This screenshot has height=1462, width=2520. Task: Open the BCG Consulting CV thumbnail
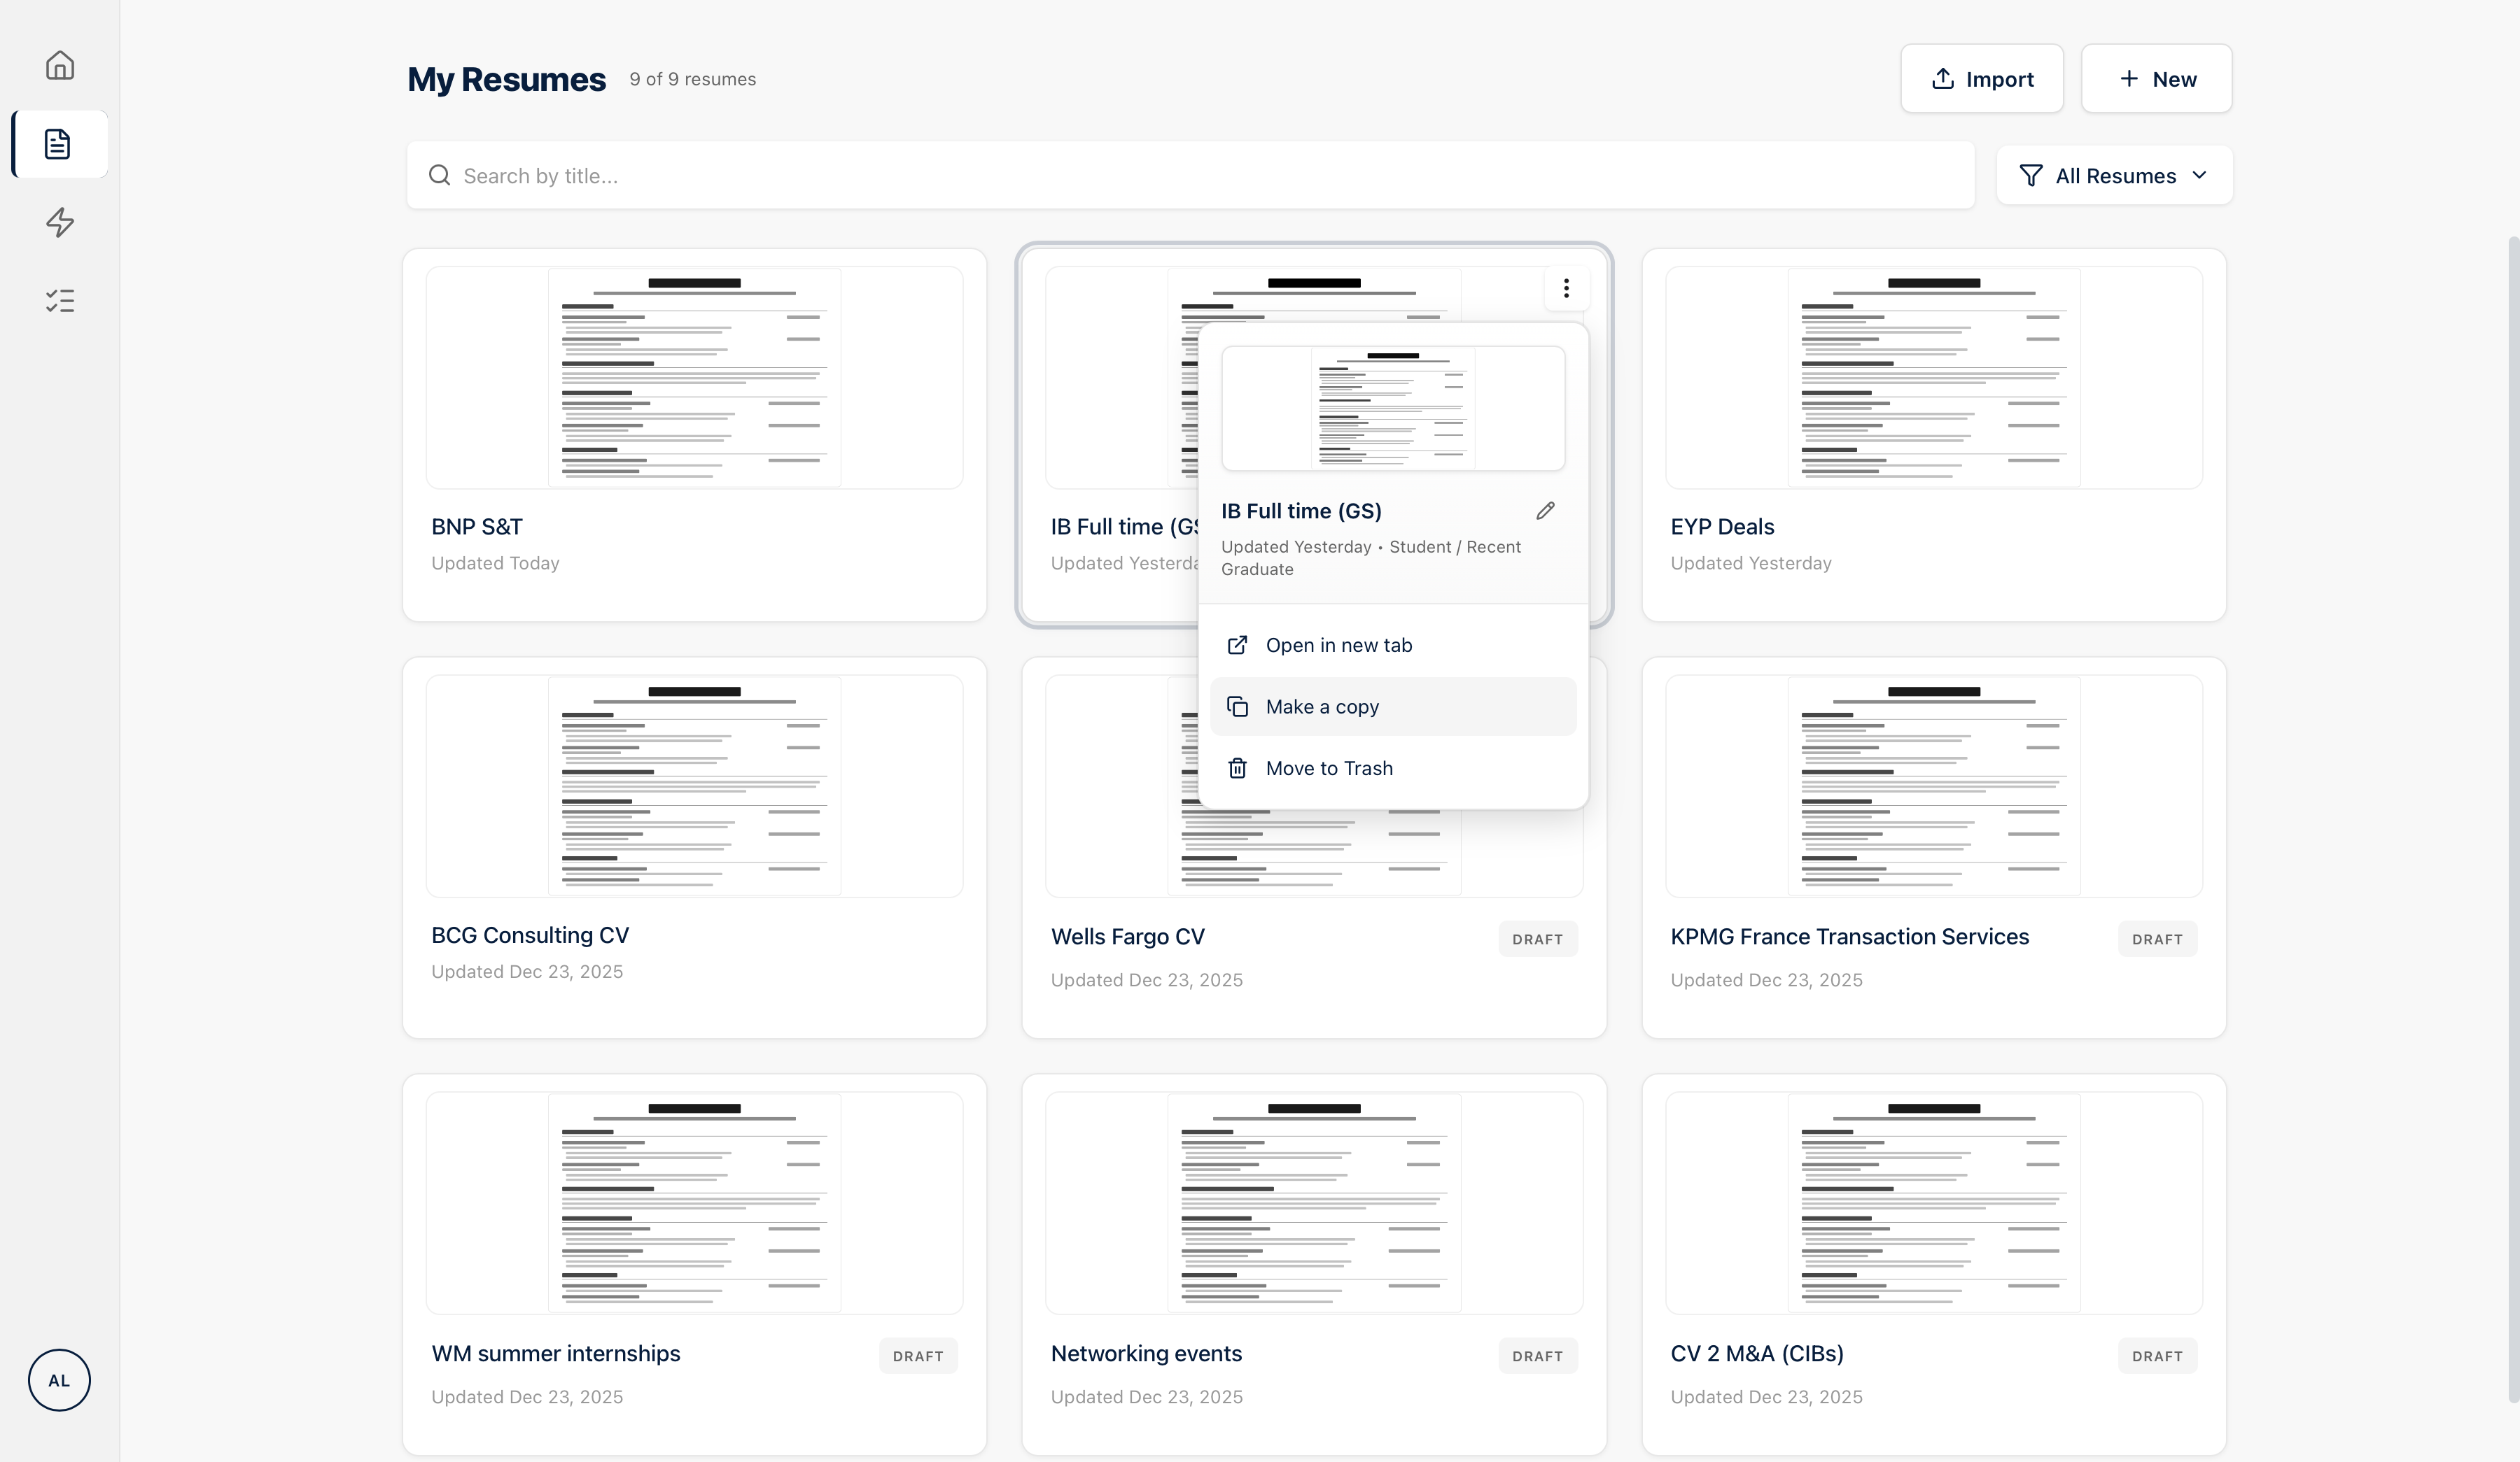(x=694, y=786)
